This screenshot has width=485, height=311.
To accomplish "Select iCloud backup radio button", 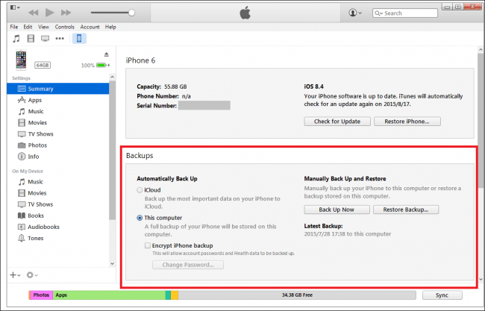I will point(140,190).
